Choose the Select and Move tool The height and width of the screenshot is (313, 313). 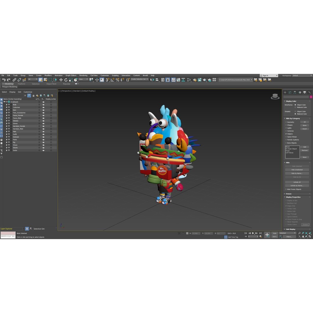pyautogui.click(x=61, y=80)
